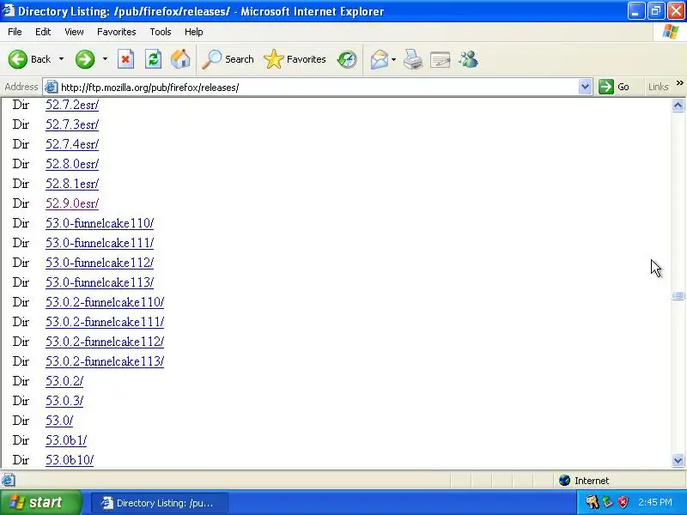Click the address bar URL field

coord(319,88)
